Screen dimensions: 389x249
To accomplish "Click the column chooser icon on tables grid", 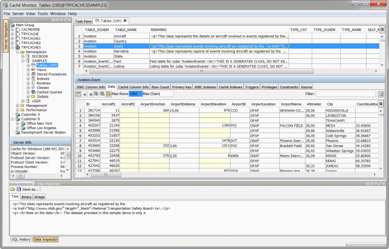I will click(x=382, y=30).
